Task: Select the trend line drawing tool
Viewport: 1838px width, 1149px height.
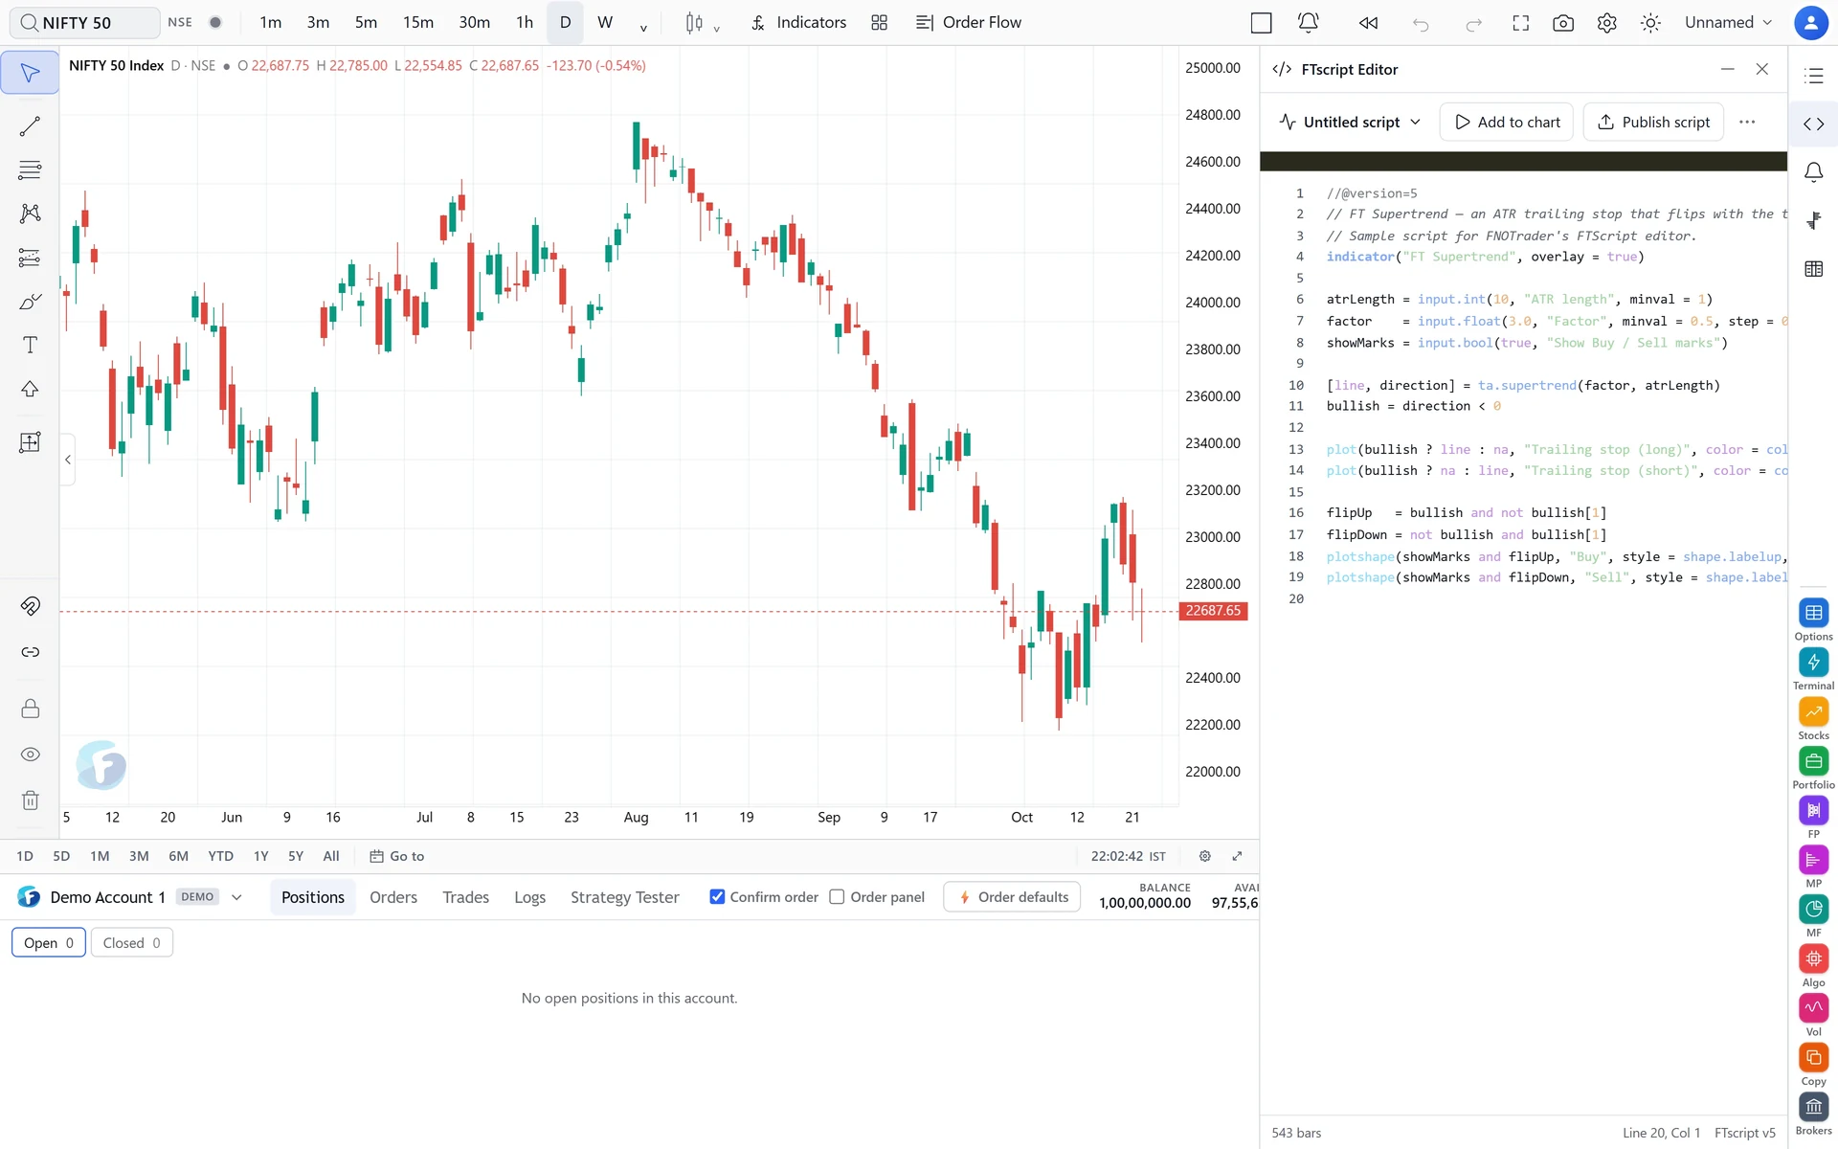Action: 30,126
